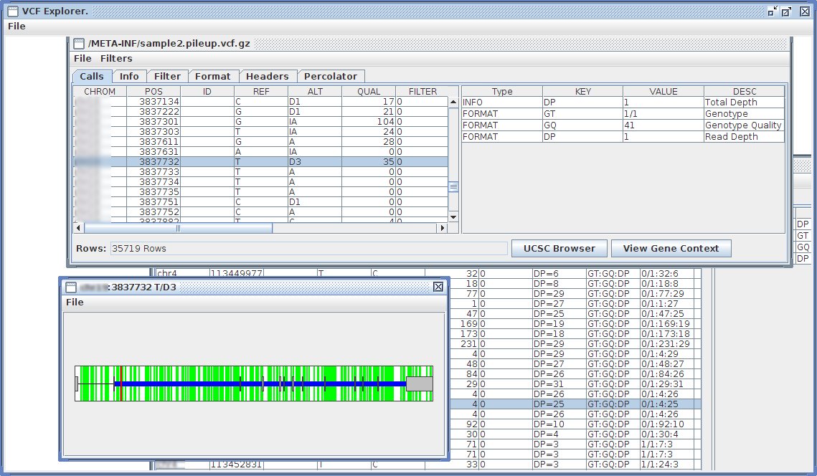The image size is (817, 476).
Task: Iconify the VCF Explorer window
Action: coord(772,11)
